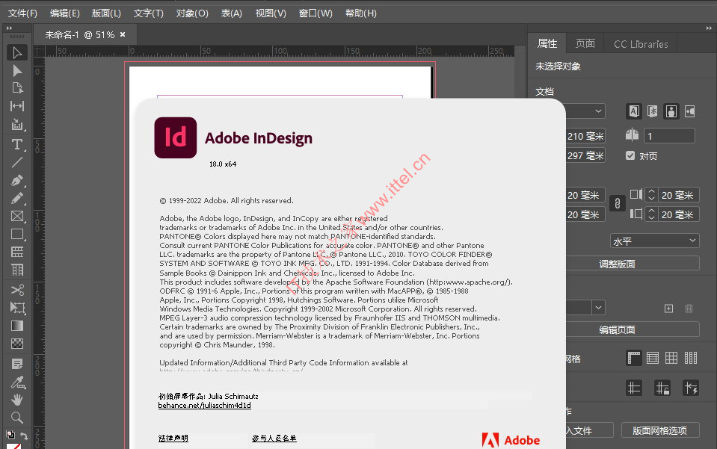The width and height of the screenshot is (717, 449).
Task: Switch to the CC Libraries tab
Action: click(641, 44)
